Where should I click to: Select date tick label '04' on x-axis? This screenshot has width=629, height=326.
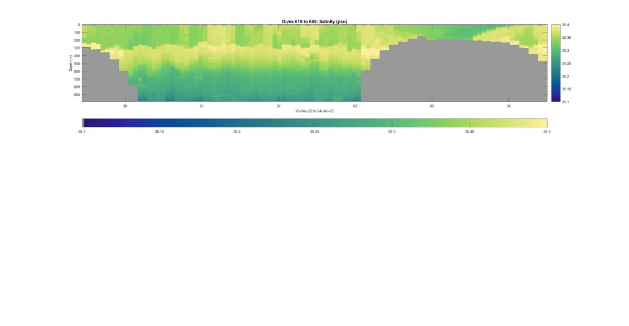tap(508, 106)
